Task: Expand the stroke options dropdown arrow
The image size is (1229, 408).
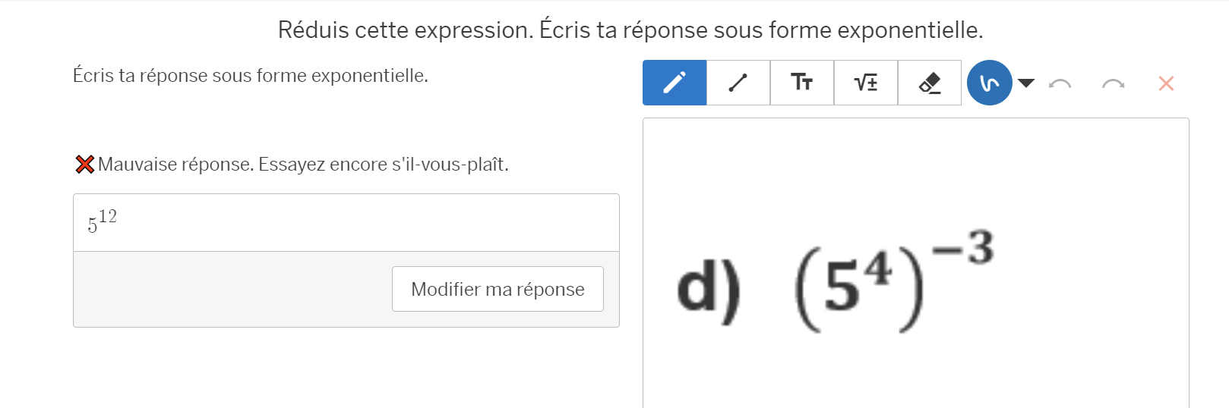Action: (1026, 83)
